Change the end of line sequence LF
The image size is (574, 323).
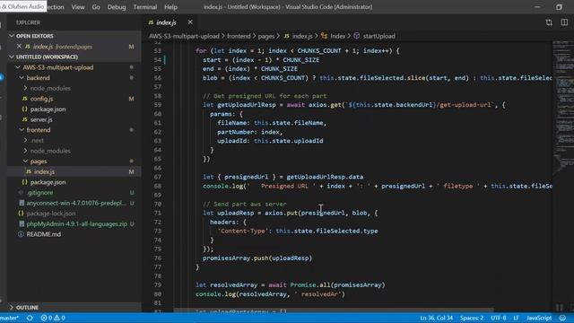517,318
